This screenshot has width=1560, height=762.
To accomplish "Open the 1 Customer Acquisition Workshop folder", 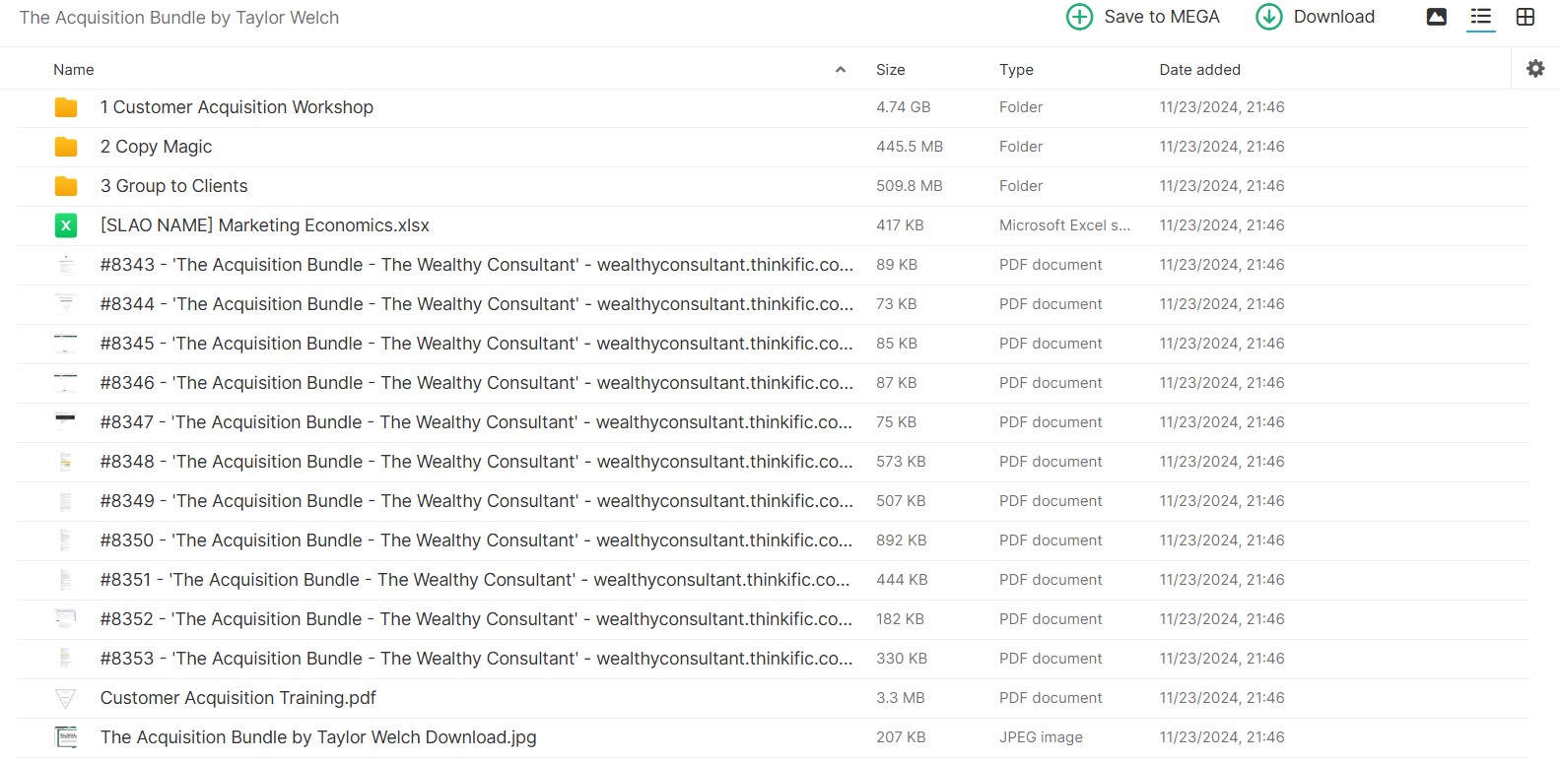I will [237, 107].
